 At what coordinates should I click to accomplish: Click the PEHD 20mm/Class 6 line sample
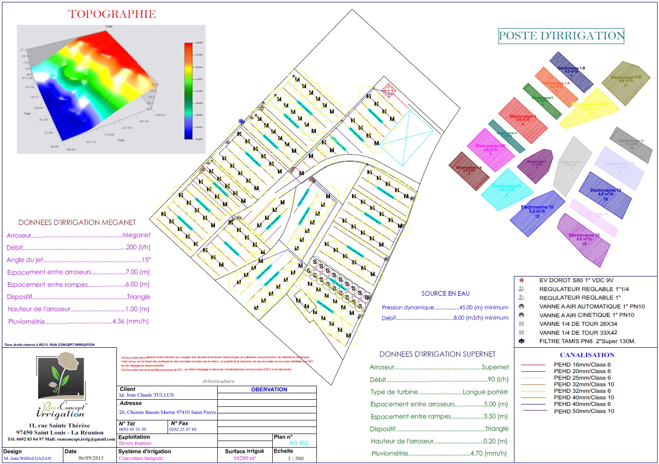pyautogui.click(x=533, y=371)
